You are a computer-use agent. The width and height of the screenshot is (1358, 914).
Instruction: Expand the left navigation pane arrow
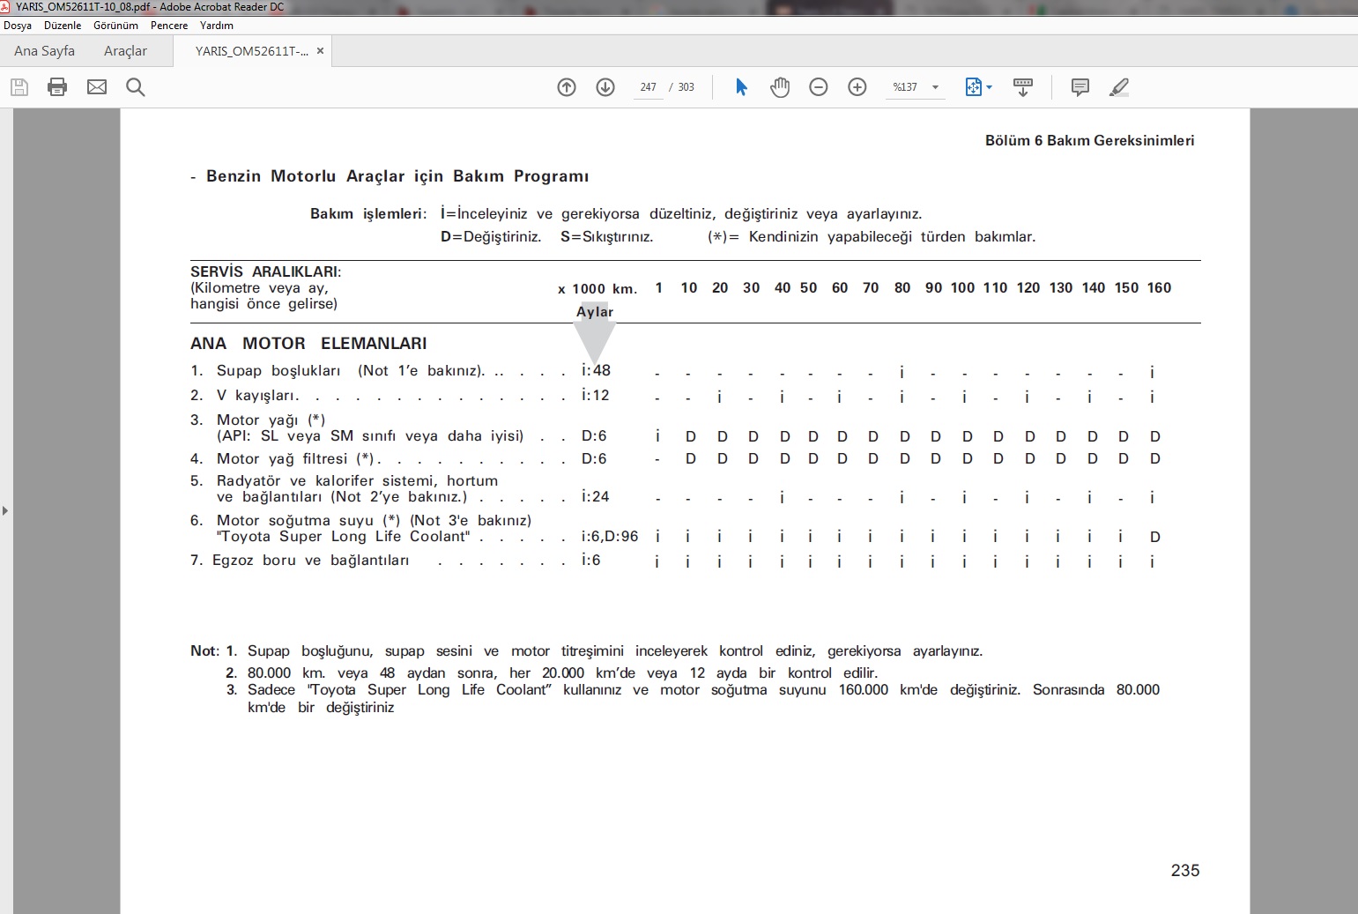[5, 510]
